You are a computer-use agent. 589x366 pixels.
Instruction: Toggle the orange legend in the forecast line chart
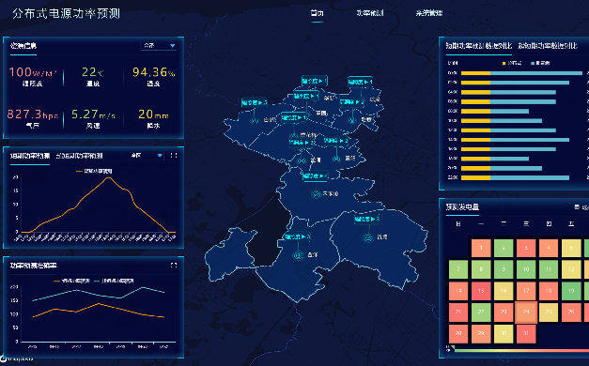click(94, 171)
